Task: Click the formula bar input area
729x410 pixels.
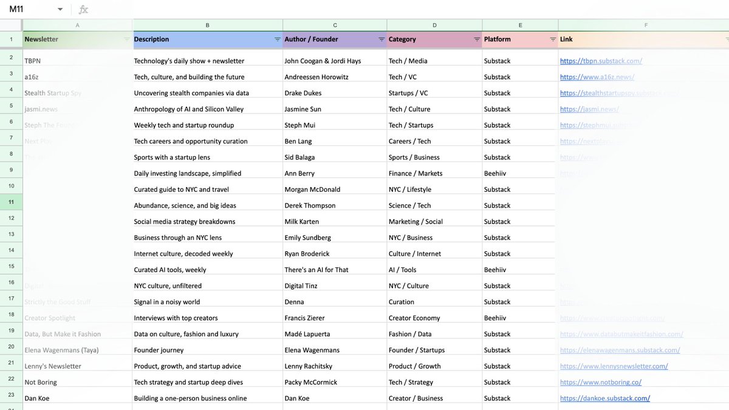Action: click(410, 10)
